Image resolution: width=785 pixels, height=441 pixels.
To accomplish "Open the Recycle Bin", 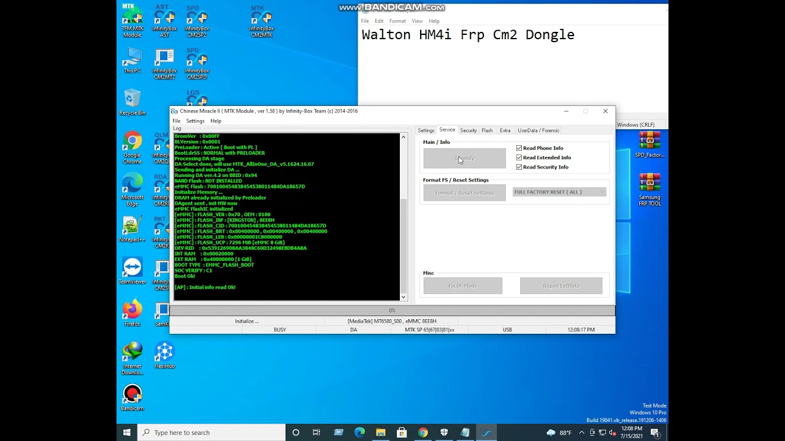I will (x=132, y=102).
